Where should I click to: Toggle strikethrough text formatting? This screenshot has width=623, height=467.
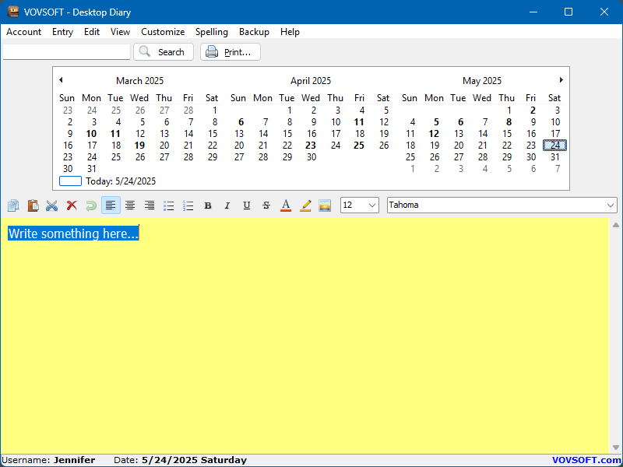[266, 205]
